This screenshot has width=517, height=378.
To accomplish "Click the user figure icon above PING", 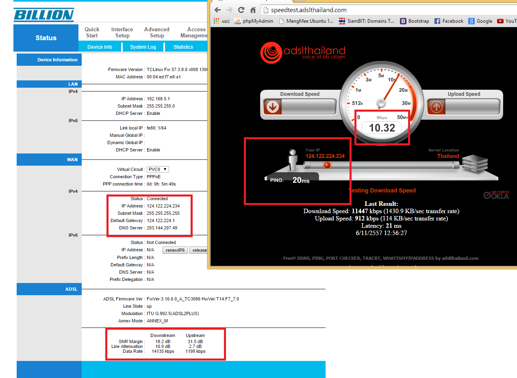I will (x=292, y=160).
